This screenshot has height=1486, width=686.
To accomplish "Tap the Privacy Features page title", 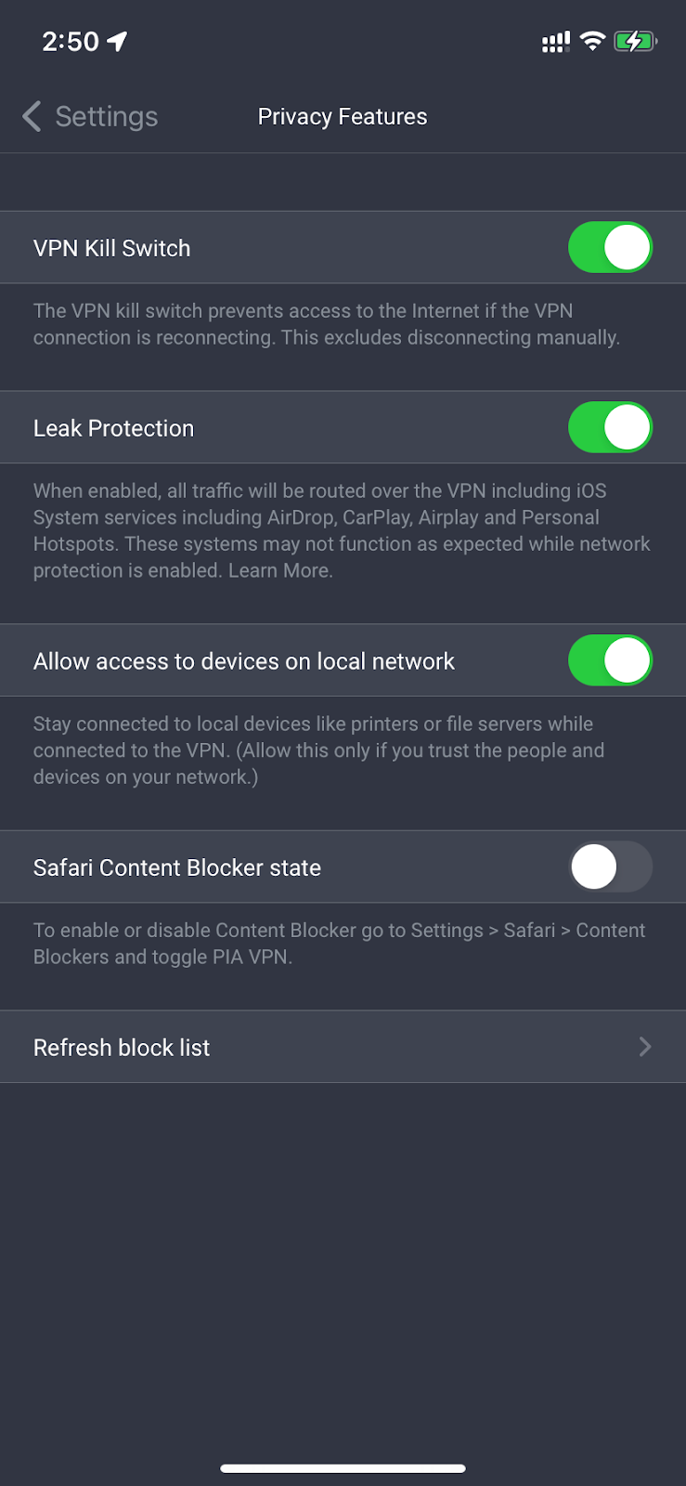I will point(343,116).
